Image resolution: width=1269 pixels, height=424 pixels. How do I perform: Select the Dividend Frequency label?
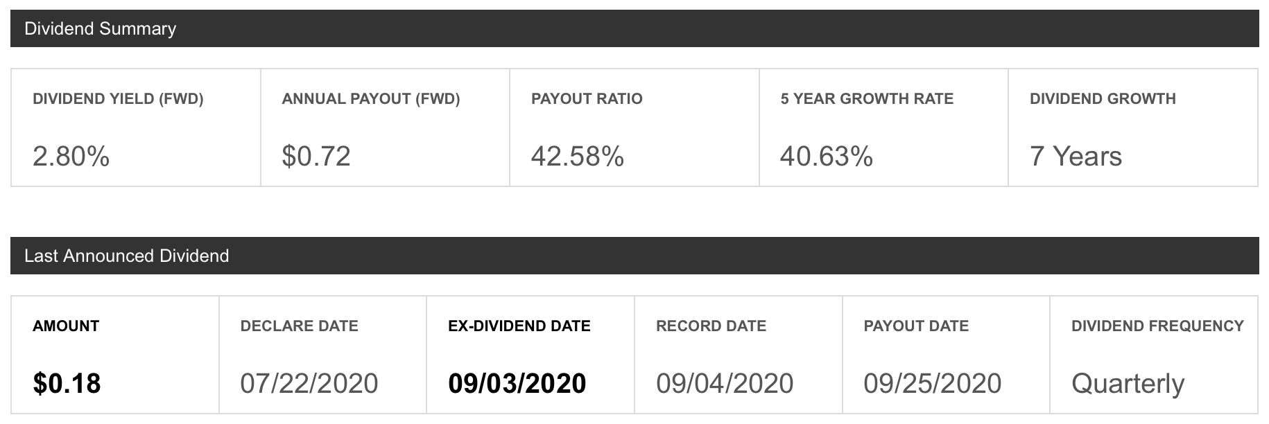point(1157,326)
